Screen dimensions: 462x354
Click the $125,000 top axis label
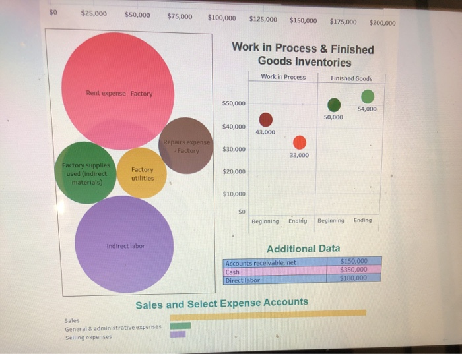[263, 19]
